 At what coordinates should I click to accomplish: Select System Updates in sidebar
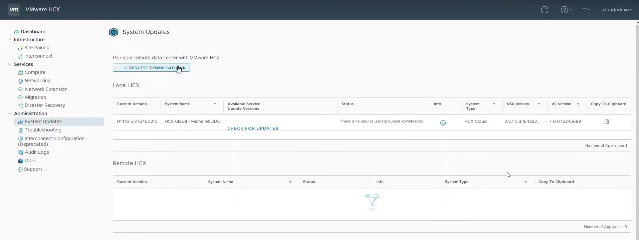43,121
